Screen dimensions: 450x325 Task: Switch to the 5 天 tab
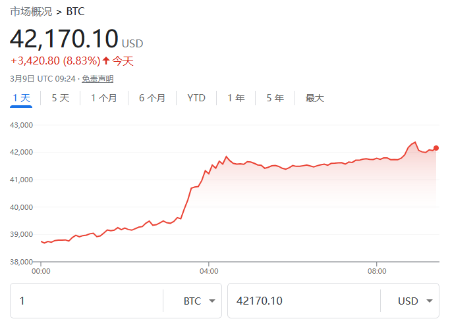click(61, 98)
